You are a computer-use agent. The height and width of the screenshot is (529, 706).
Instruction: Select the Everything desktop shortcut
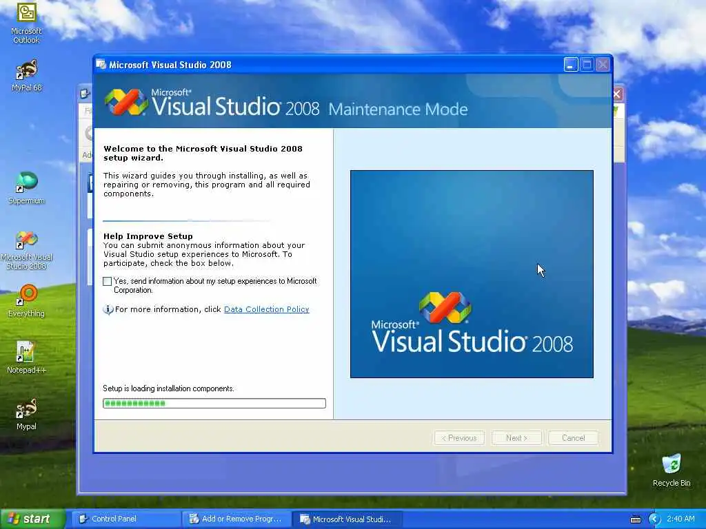(x=26, y=300)
